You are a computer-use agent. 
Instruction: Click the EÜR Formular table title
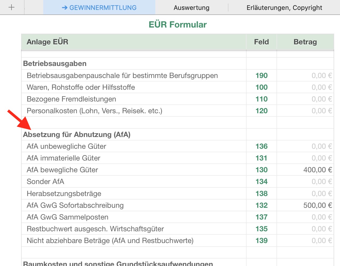tap(177, 25)
